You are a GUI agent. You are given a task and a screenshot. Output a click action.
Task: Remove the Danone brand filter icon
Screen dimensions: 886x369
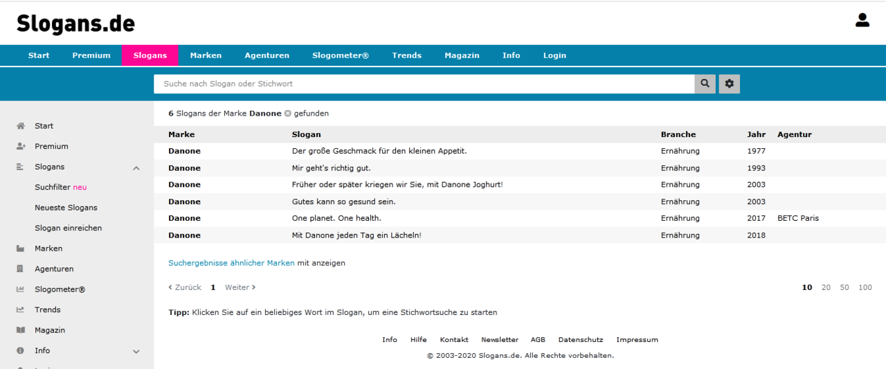[287, 114]
